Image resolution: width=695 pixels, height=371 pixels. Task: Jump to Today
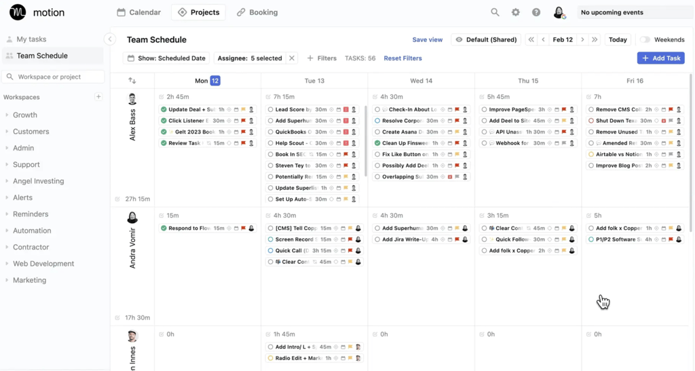pyautogui.click(x=618, y=39)
